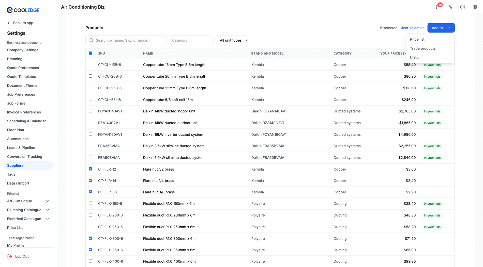Image resolution: width=483 pixels, height=267 pixels.
Task: Uncheck the CT-FLX-300-6 checkbox
Action: (90, 238)
